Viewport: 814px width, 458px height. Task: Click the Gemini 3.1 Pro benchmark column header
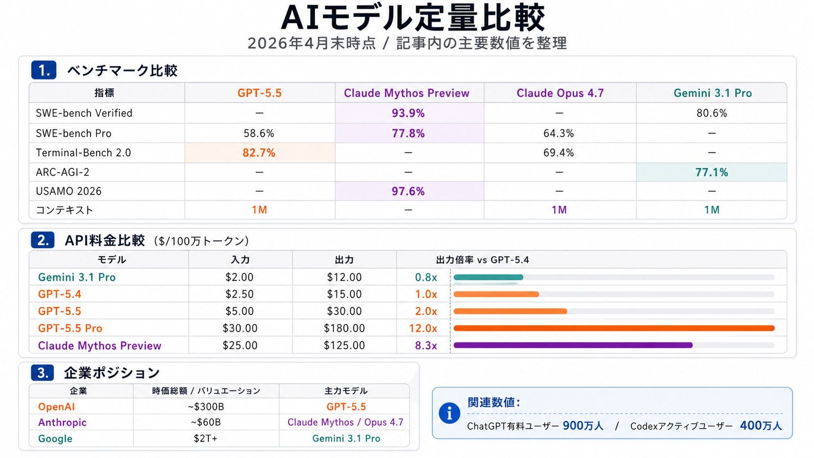point(713,93)
